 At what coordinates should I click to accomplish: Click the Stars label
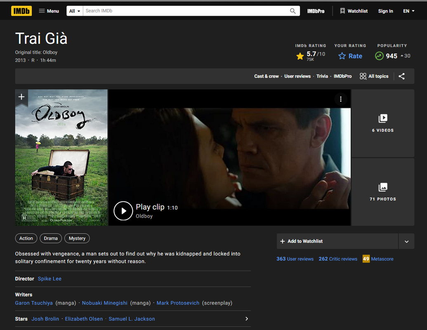click(x=21, y=319)
